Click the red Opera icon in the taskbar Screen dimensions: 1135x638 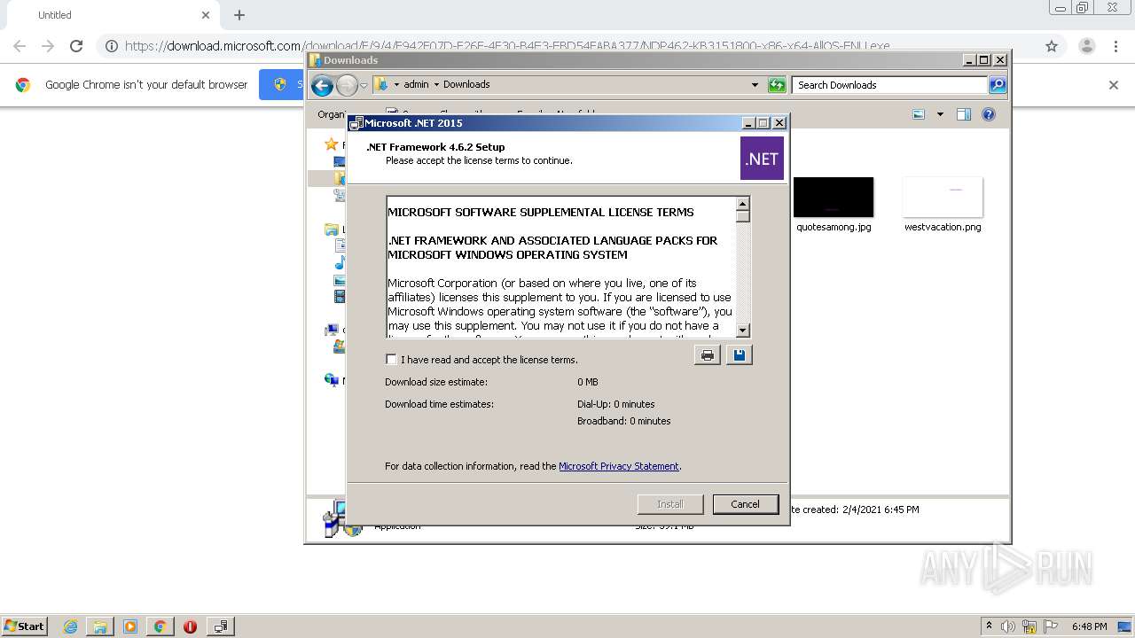click(x=190, y=626)
